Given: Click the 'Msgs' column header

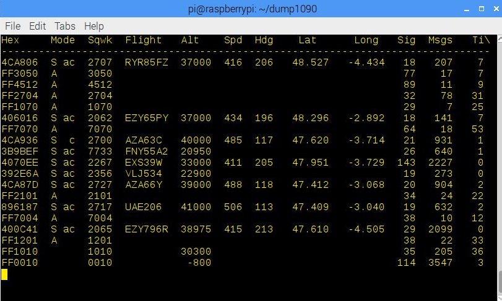Looking at the screenshot, I should tap(441, 40).
